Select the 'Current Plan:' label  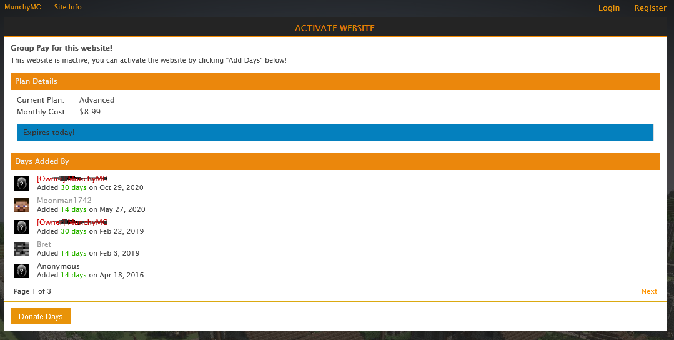click(41, 100)
